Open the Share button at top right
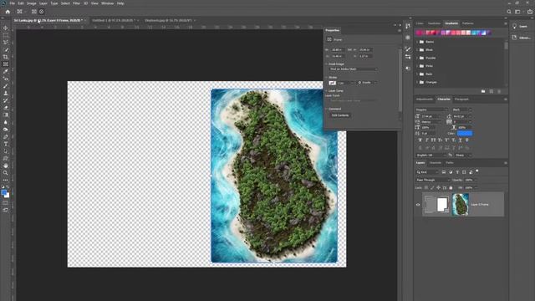 pyautogui.click(x=529, y=12)
